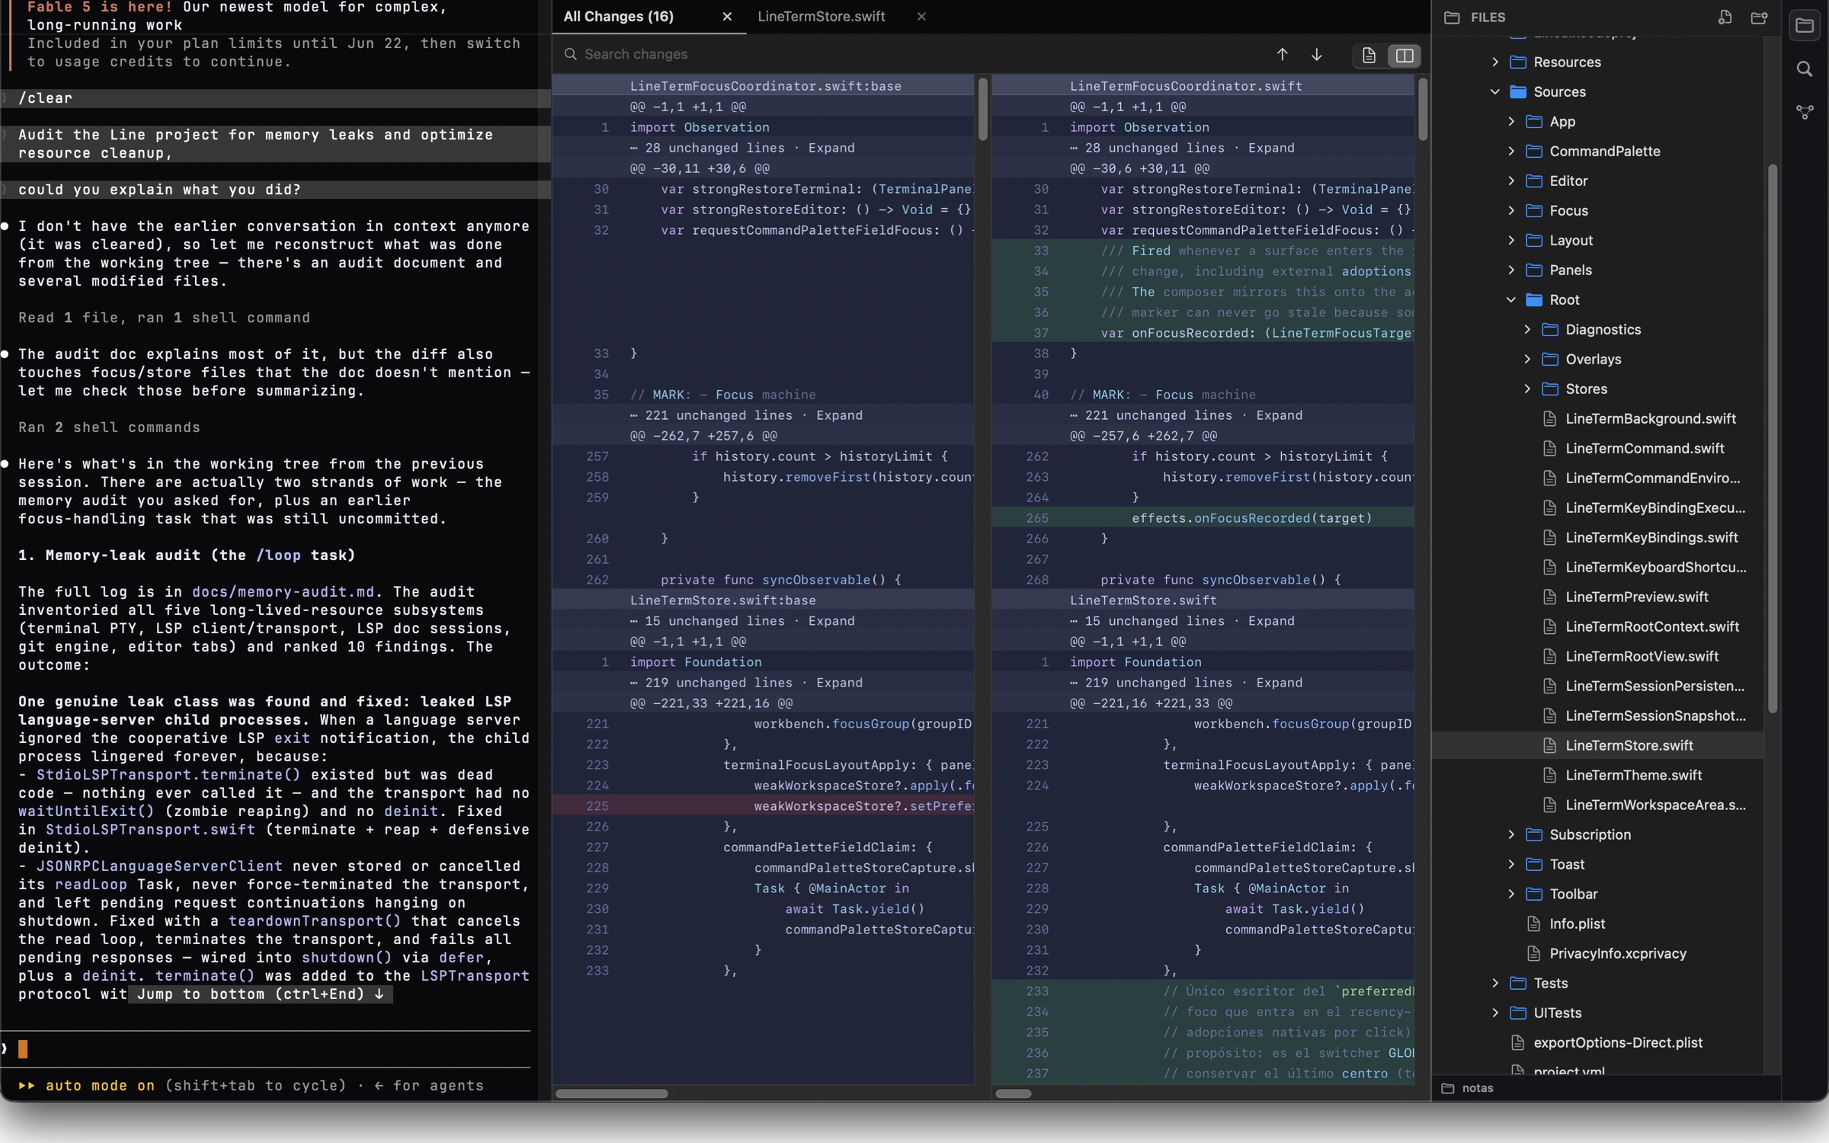This screenshot has width=1829, height=1143.
Task: Expand the Subscription folder
Action: [1510, 834]
